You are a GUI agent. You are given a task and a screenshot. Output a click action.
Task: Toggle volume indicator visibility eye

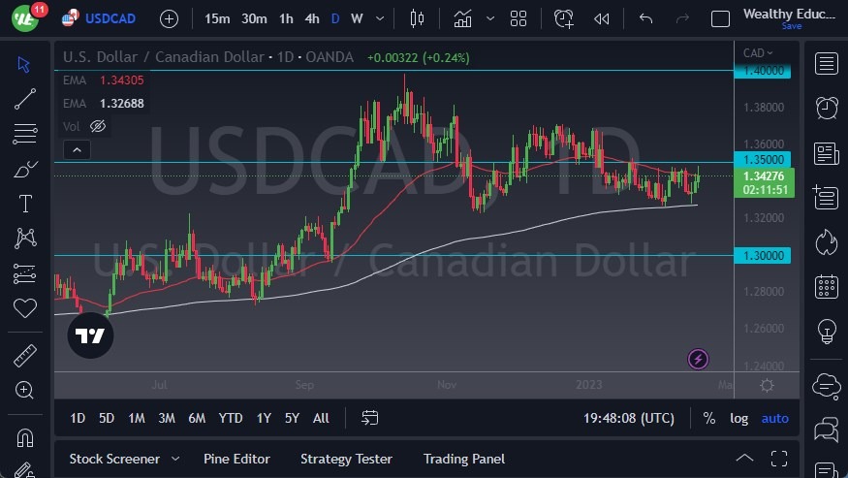[97, 126]
